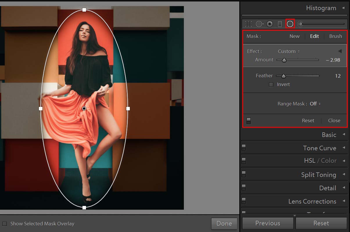The height and width of the screenshot is (232, 350).
Task: Expand the Split Toning panel header
Action: pos(318,175)
